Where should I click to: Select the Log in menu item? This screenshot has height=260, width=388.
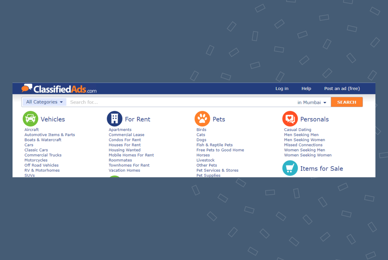click(x=282, y=88)
